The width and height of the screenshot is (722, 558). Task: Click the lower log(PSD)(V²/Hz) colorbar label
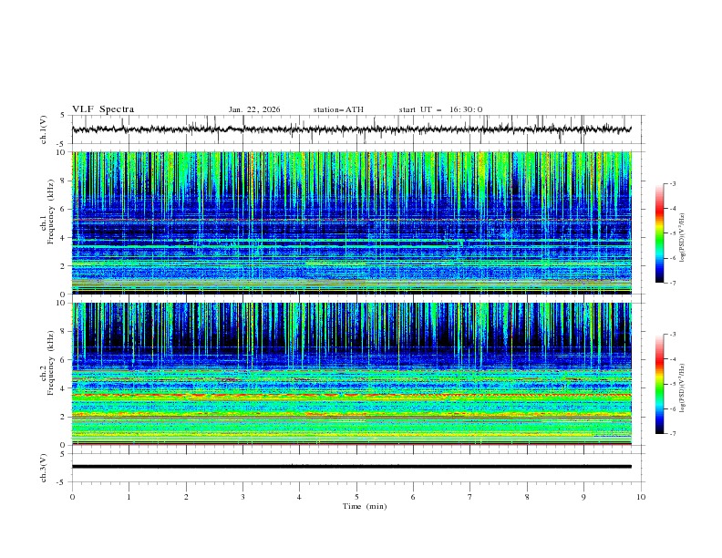pos(683,387)
